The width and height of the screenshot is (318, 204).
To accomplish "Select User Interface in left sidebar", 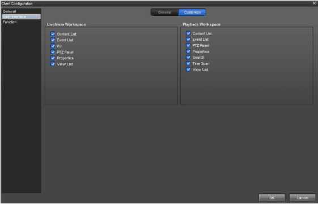I will coord(21,17).
